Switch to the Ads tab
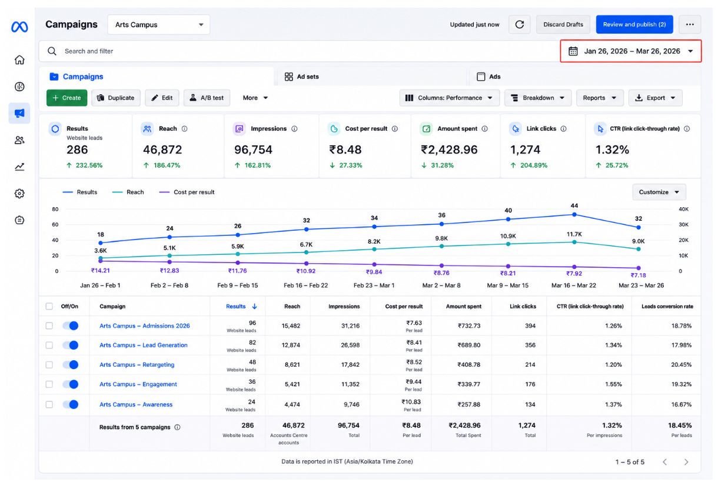 (x=584, y=77)
